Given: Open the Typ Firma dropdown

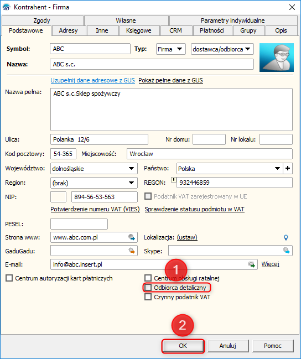Looking at the screenshot, I should tap(170, 49).
